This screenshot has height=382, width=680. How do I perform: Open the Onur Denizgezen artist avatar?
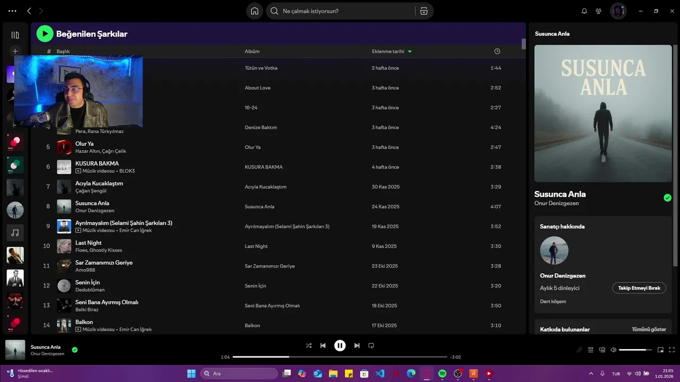click(554, 250)
